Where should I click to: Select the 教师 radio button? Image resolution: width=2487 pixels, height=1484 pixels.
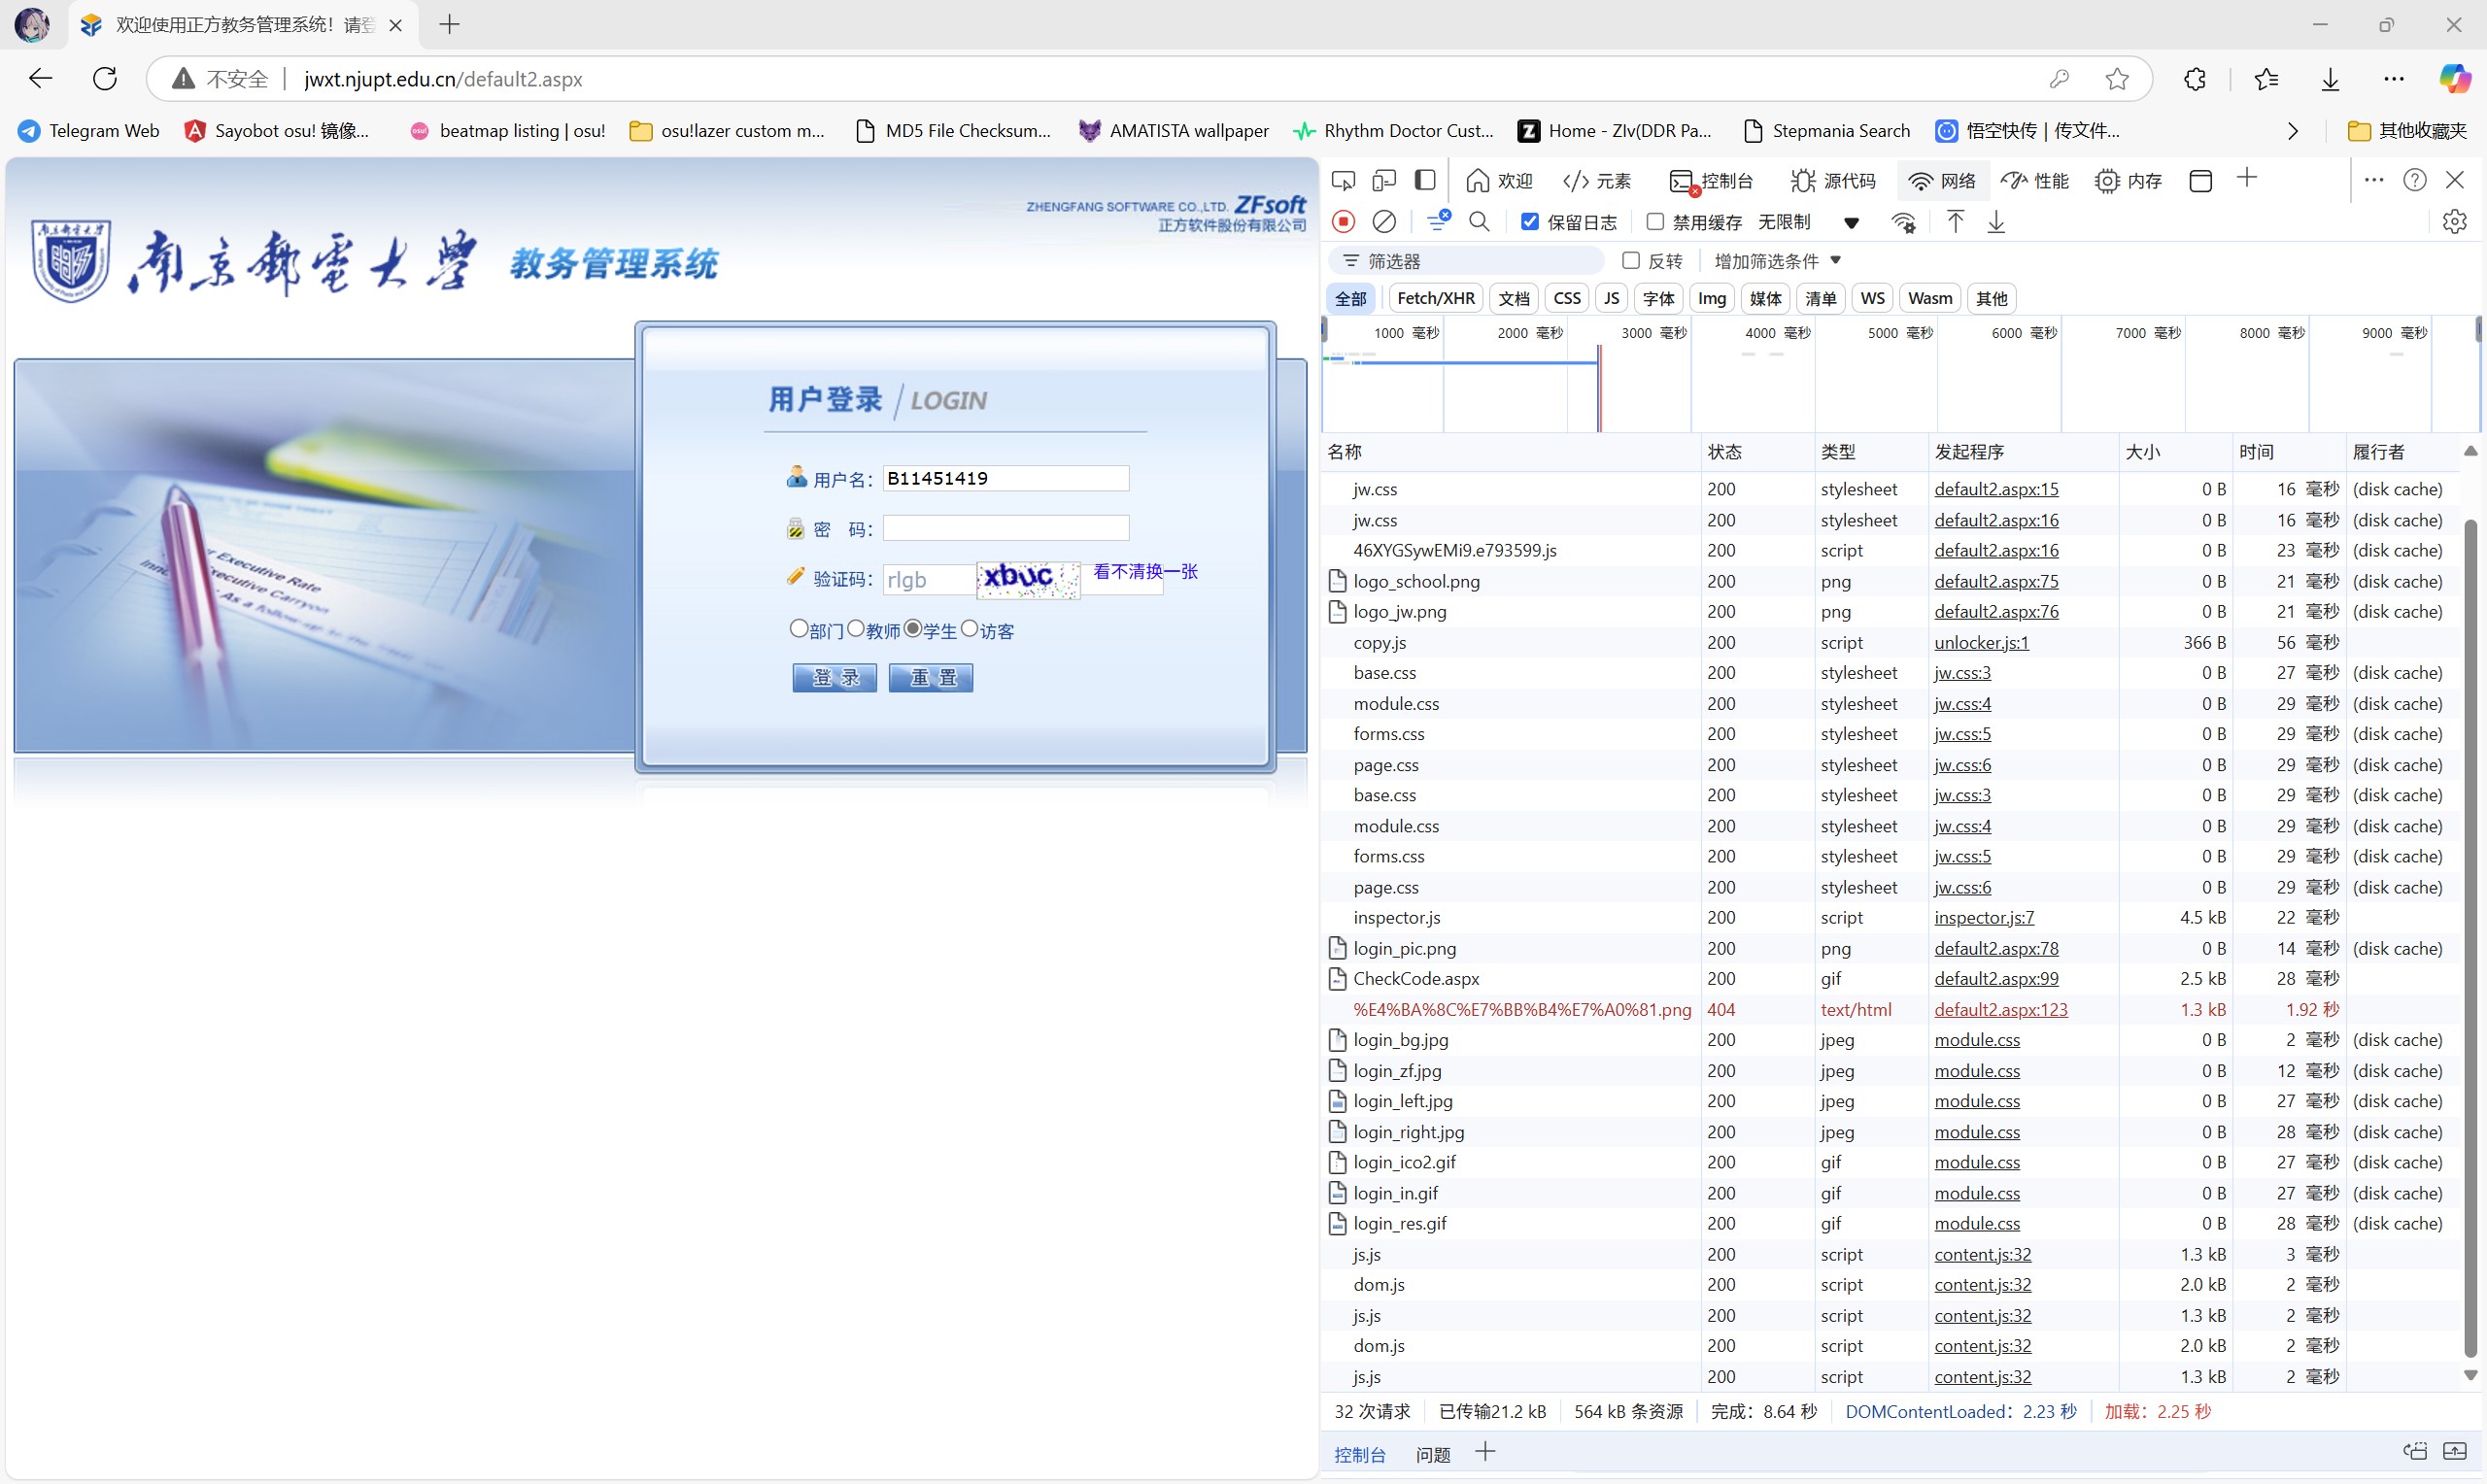click(x=856, y=629)
